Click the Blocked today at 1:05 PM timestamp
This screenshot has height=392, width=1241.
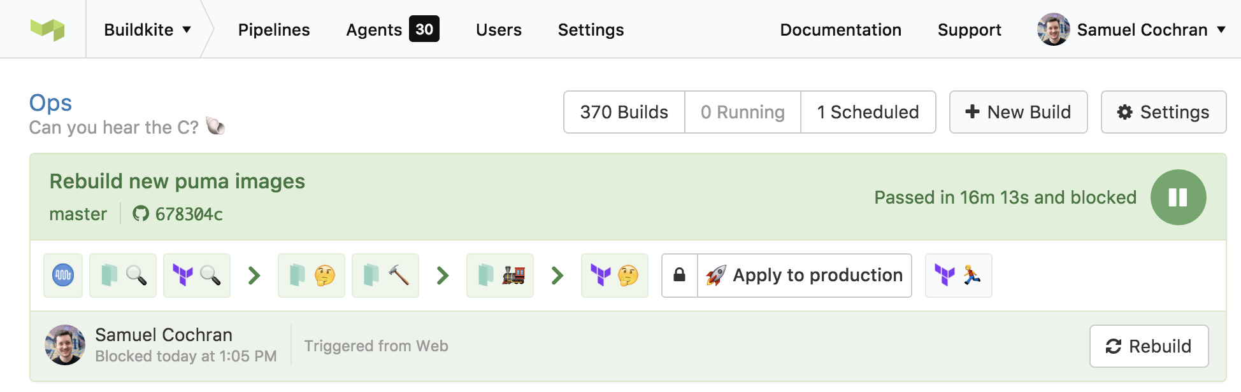186,356
